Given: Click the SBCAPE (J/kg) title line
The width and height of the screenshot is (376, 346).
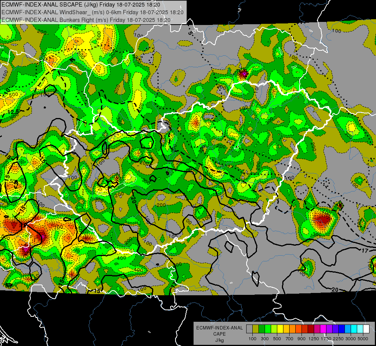Looking at the screenshot, I should coord(81,5).
